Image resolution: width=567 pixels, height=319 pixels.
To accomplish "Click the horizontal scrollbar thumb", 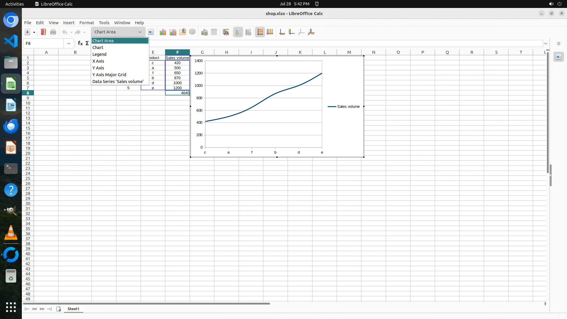I will pos(146,303).
